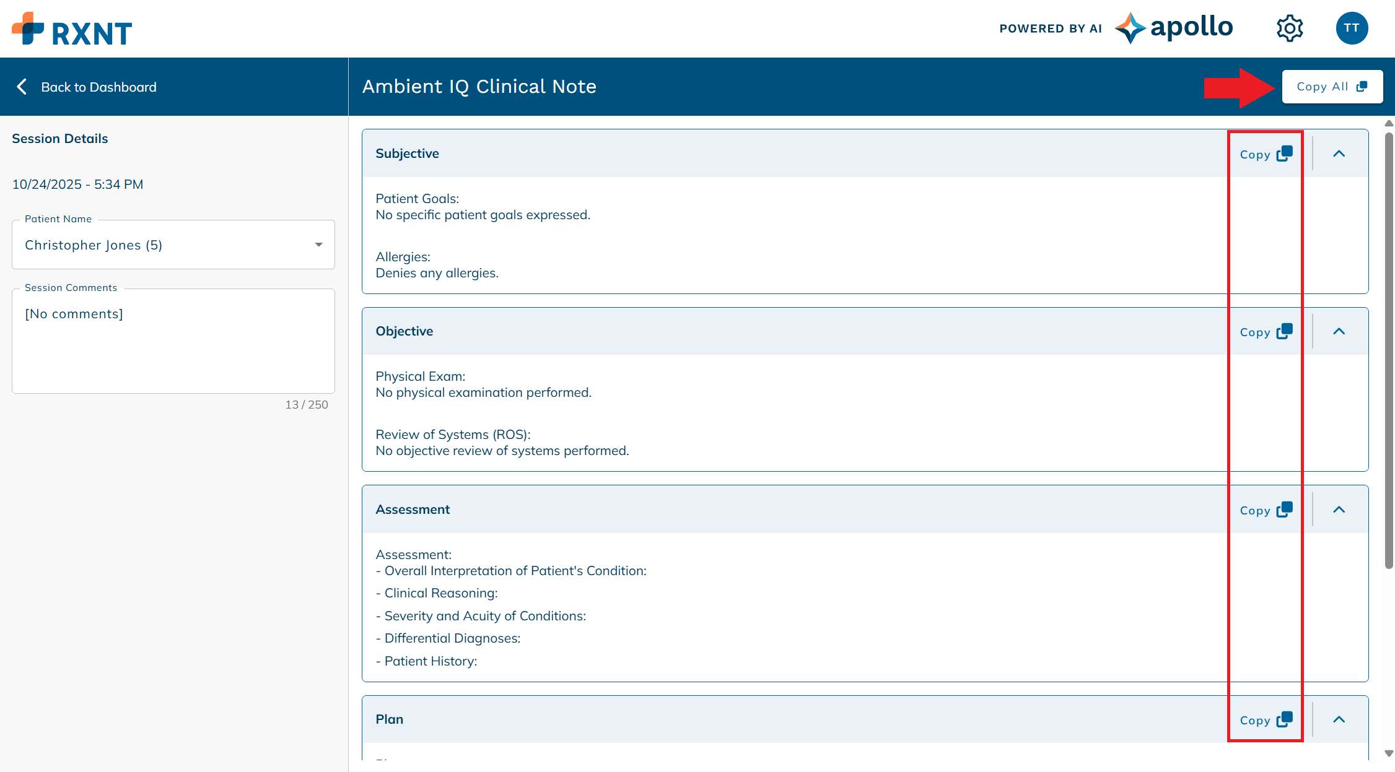The width and height of the screenshot is (1395, 772).
Task: Collapse the Assessment section
Action: point(1339,510)
